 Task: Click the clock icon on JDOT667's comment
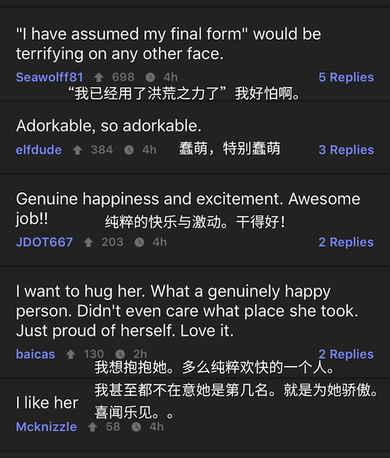click(x=140, y=242)
